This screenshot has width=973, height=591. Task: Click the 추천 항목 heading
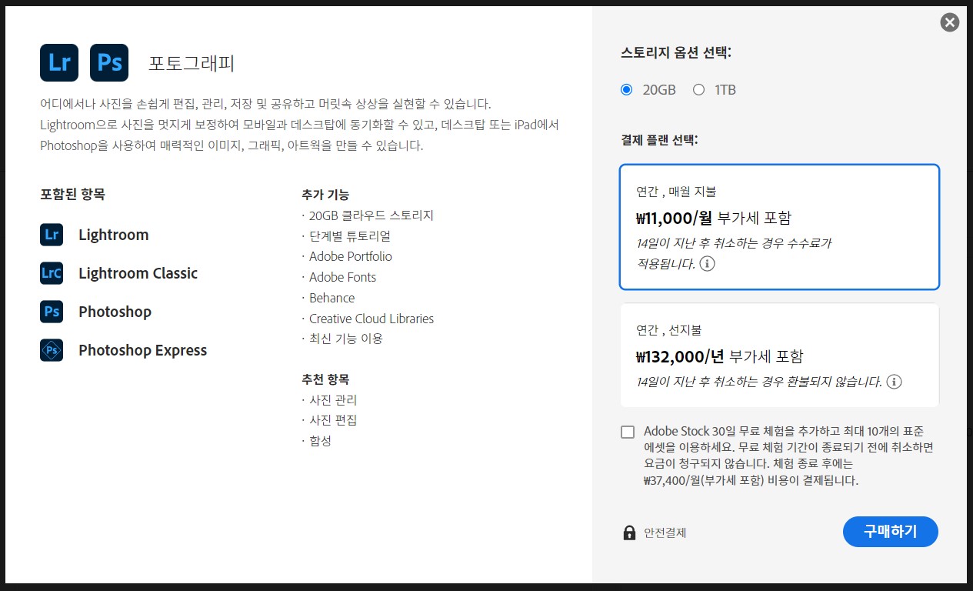[x=325, y=379]
